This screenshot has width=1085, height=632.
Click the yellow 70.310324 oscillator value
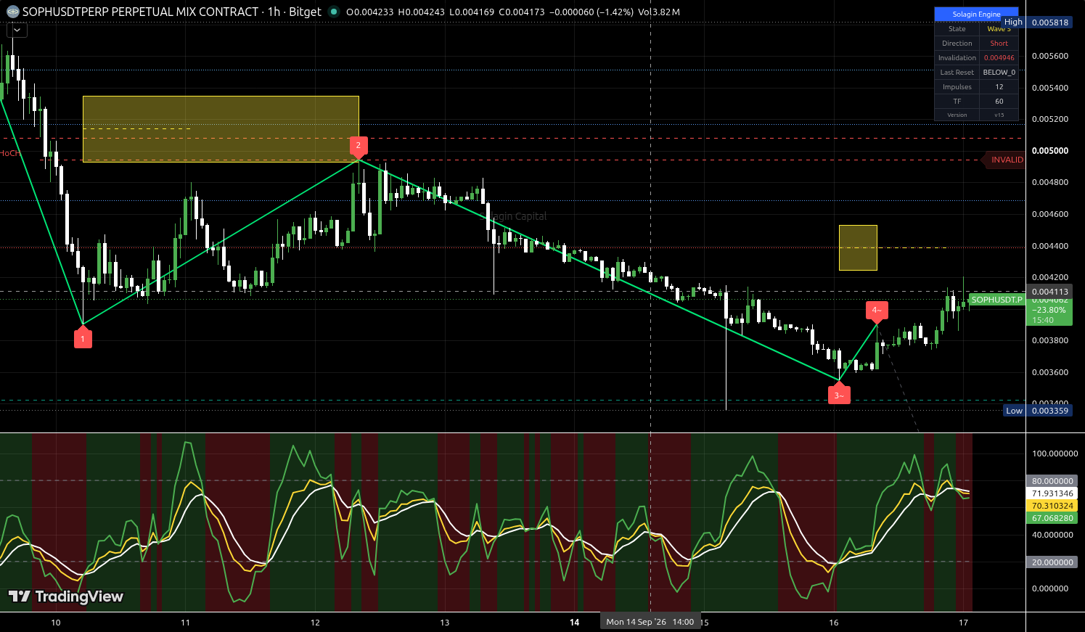1052,506
